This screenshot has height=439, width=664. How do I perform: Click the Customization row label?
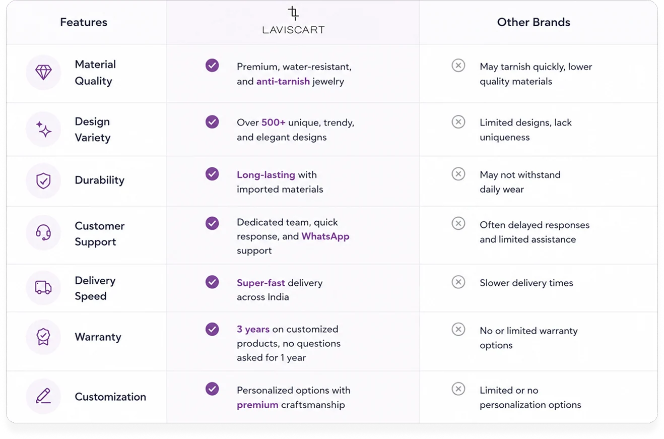(x=110, y=397)
